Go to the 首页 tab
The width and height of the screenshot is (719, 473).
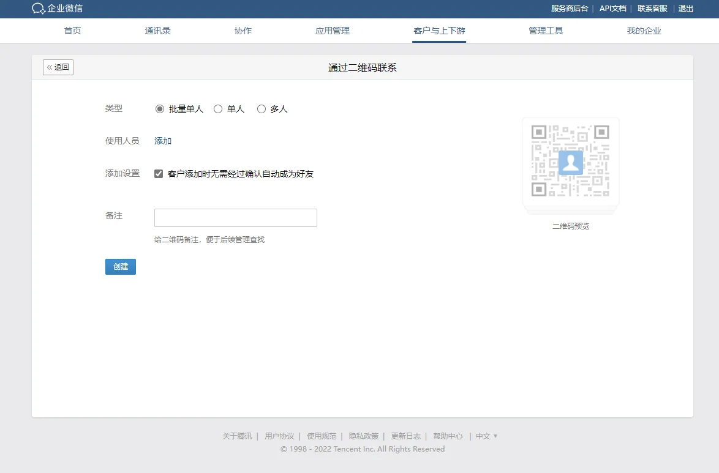(x=72, y=31)
